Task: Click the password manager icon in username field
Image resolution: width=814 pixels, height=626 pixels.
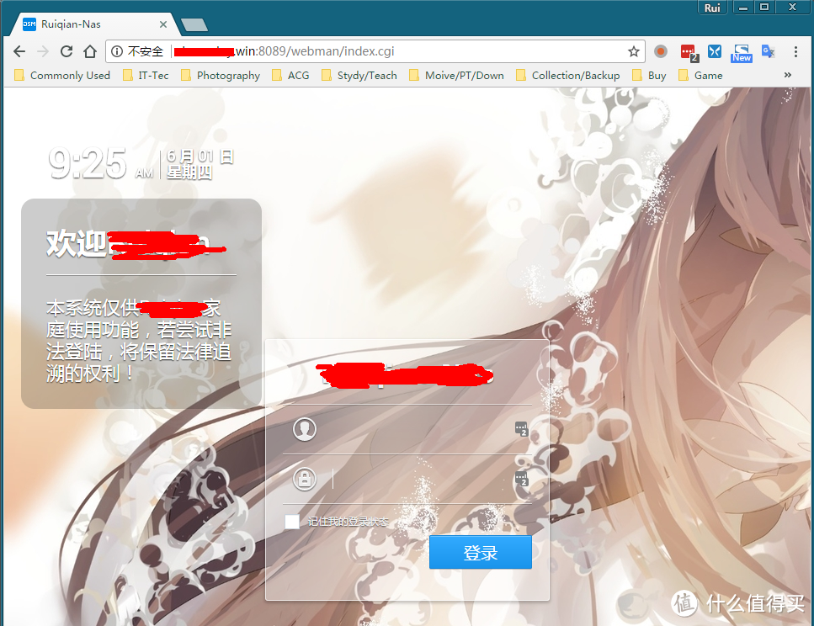Action: 521,429
